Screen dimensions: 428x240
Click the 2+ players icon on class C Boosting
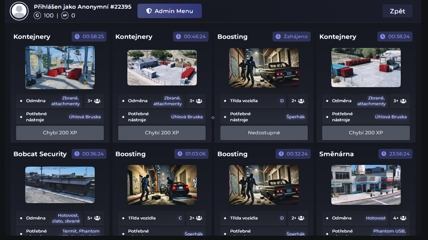(x=199, y=218)
